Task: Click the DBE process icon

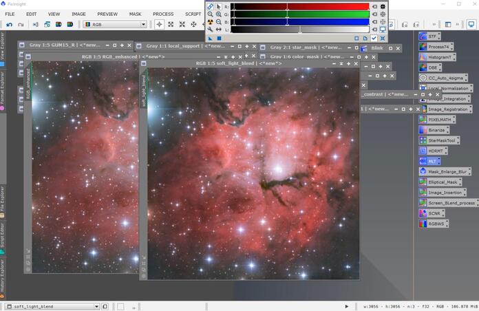Action: (430, 67)
